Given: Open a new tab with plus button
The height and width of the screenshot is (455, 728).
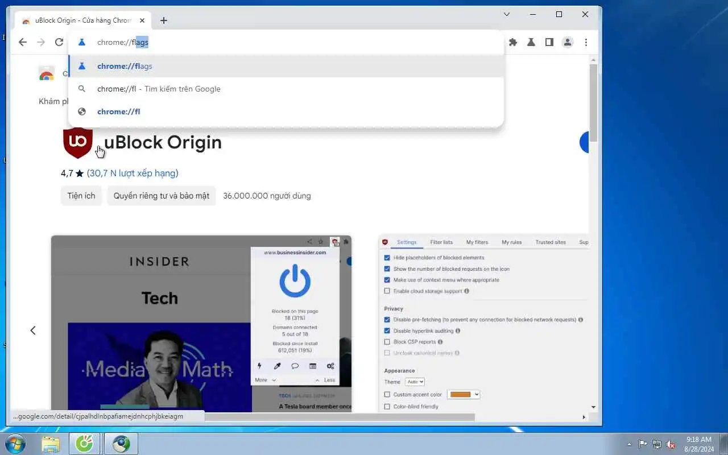Looking at the screenshot, I should [x=164, y=20].
